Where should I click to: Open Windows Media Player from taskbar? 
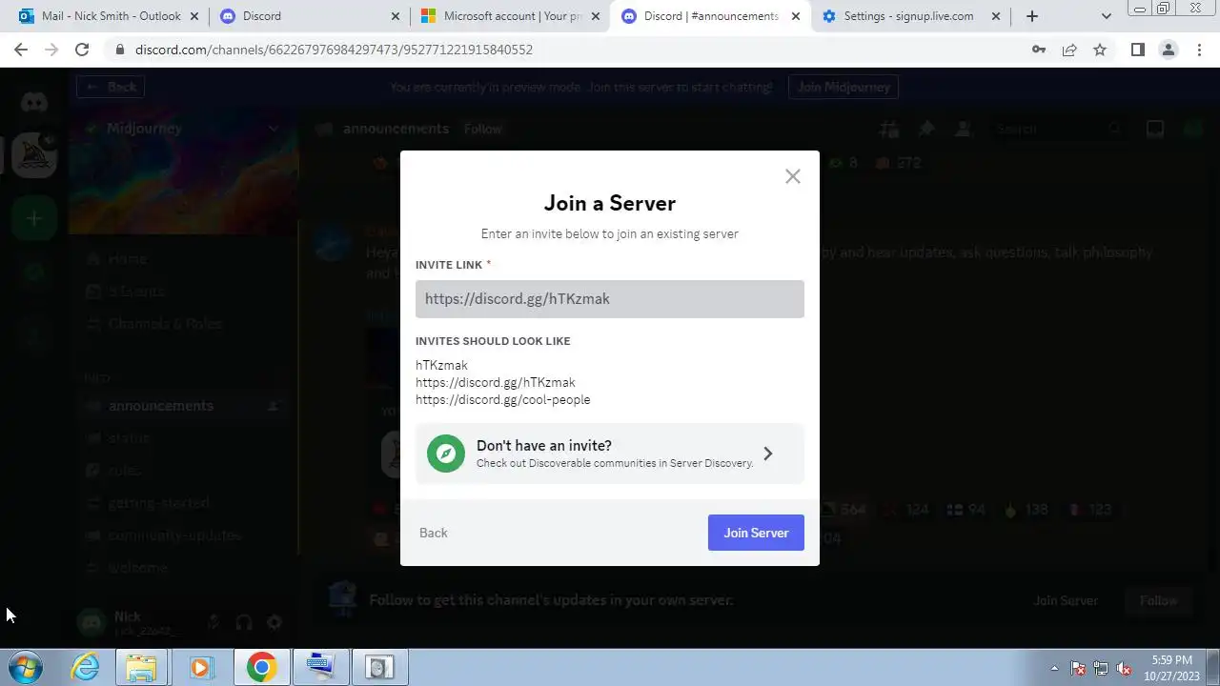(200, 667)
